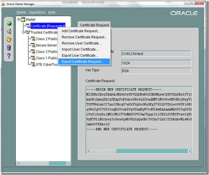
Task: Click the 2mkOvYfkk+jG text line
Action: click(98, 124)
